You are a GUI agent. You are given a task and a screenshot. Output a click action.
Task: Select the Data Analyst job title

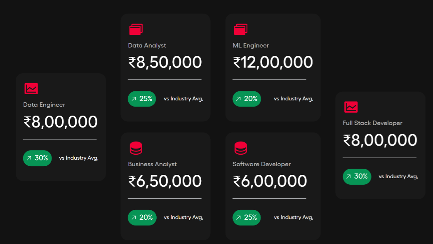(147, 46)
